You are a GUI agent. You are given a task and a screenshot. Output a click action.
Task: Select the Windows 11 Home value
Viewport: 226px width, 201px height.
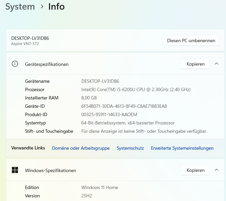100,187
